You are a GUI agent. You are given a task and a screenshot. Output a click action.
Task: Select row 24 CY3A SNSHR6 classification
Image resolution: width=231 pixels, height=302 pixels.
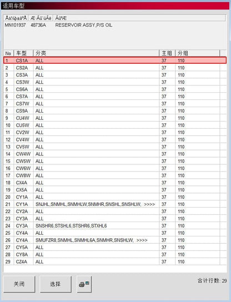tap(115, 226)
